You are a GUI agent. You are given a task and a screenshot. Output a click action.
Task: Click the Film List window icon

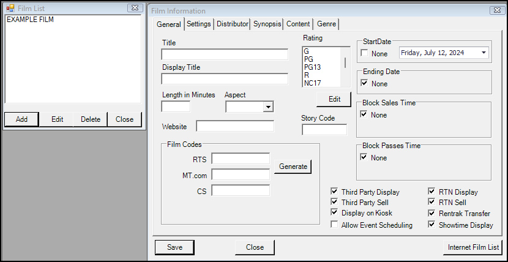[x=10, y=8]
